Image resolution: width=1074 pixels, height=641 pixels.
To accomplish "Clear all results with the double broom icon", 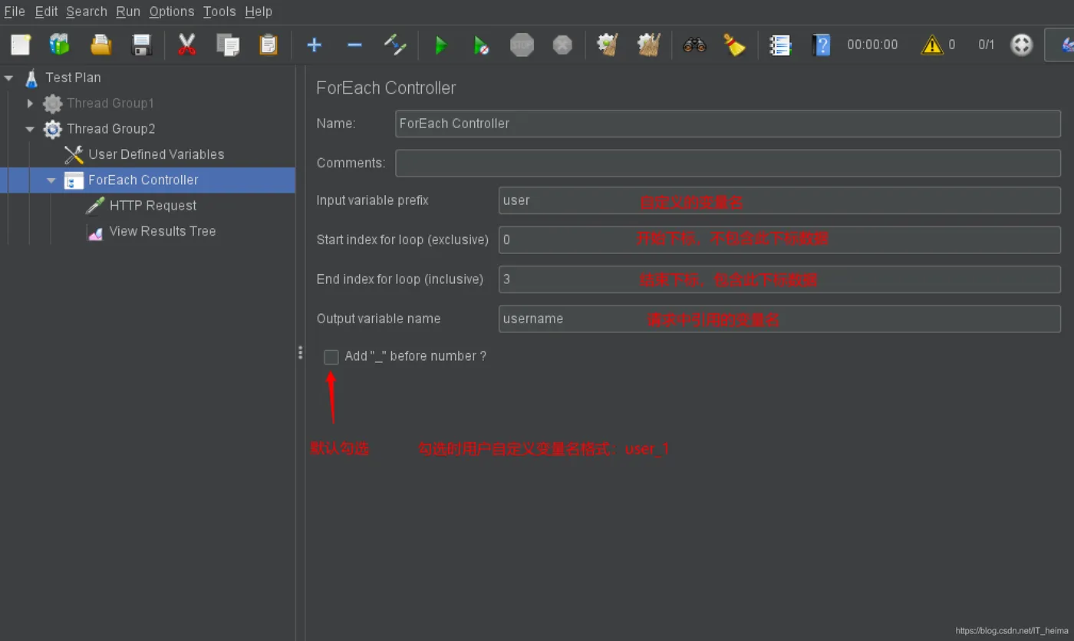I will click(x=649, y=45).
